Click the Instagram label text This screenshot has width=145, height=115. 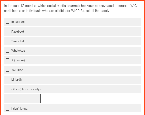click(x=18, y=22)
